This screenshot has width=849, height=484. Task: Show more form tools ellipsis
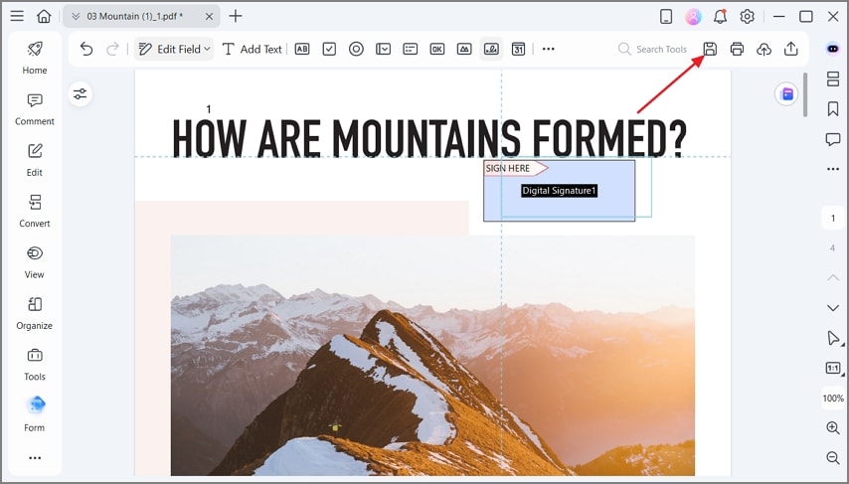click(x=549, y=49)
